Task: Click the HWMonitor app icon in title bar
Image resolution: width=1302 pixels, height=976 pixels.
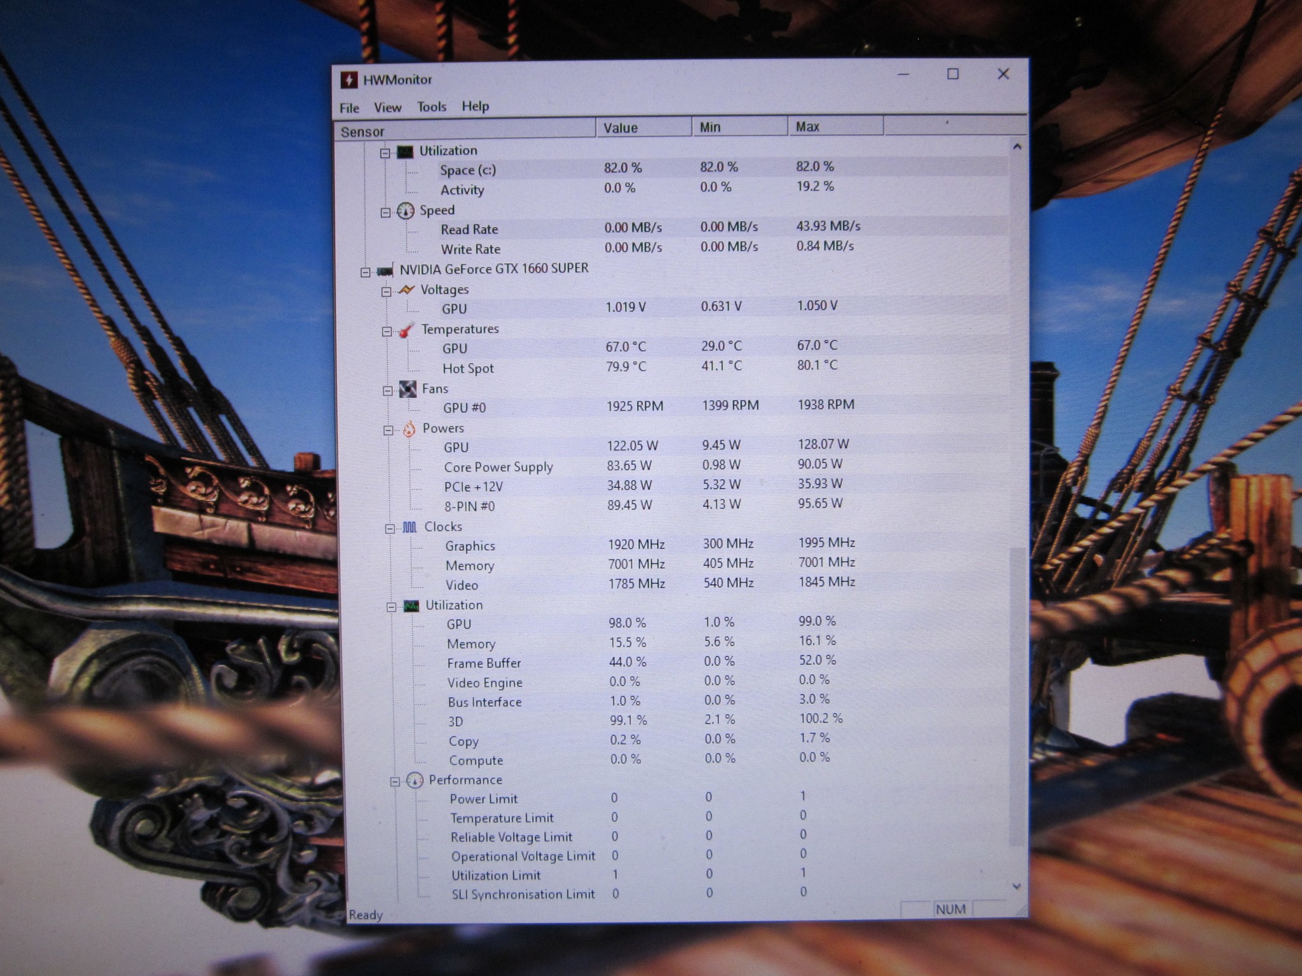Action: tap(349, 79)
